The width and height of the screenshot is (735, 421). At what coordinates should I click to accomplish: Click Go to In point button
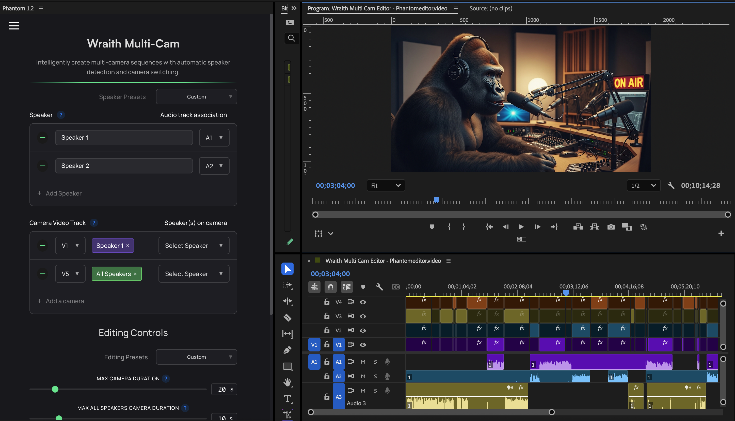(489, 227)
